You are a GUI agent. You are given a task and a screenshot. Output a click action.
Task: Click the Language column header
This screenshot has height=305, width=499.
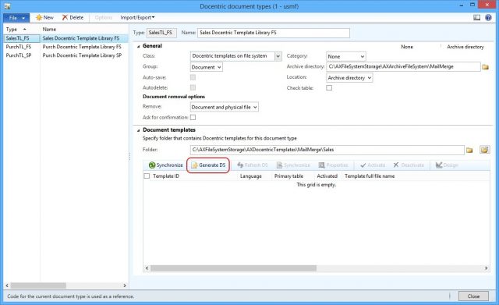251,176
